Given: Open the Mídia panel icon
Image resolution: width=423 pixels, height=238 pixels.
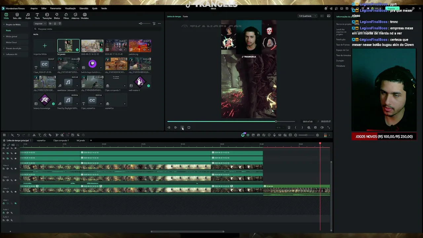Looking at the screenshot, I should pos(6,16).
